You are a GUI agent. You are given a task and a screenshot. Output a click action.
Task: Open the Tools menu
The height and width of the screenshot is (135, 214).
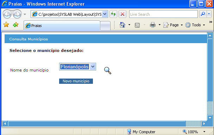[195, 25]
